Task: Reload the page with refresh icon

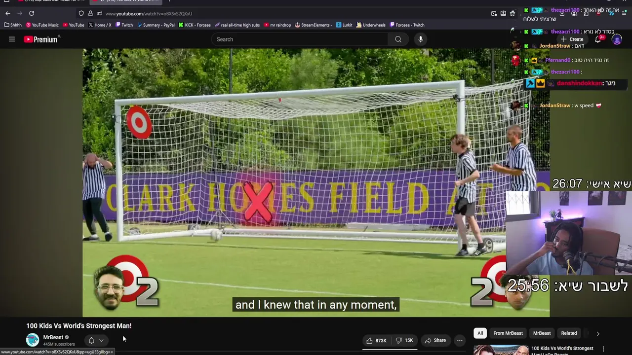Action: pos(32,13)
